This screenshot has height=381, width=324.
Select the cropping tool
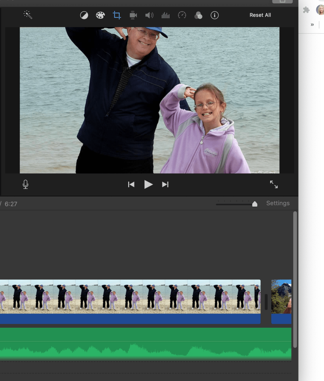(117, 15)
